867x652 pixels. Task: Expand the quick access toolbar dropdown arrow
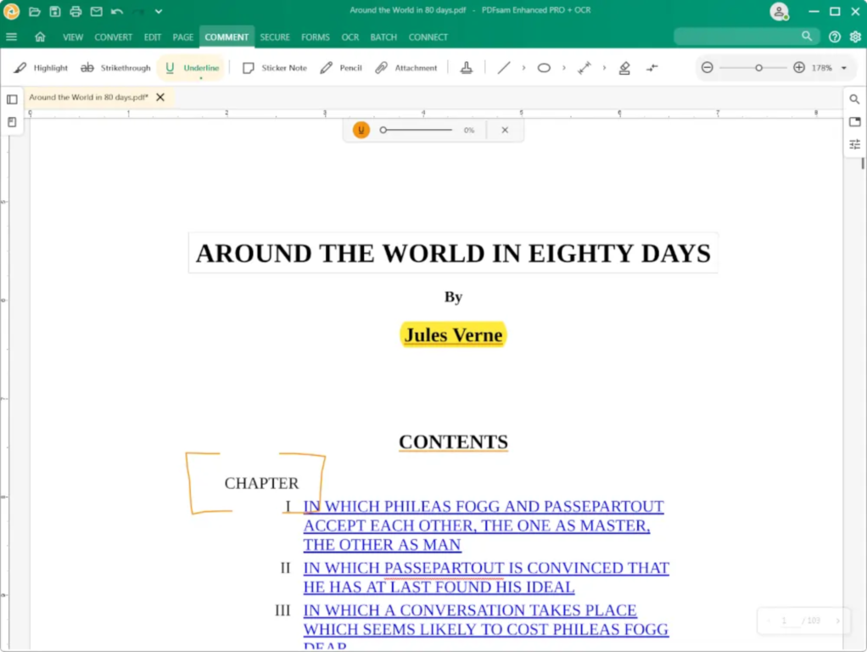[x=158, y=12]
